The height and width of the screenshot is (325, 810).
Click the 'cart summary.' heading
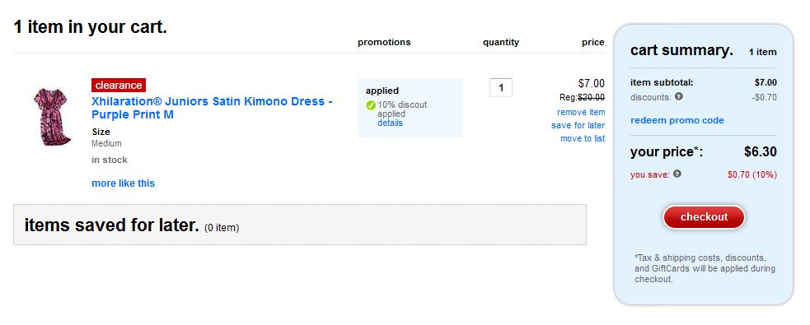[x=681, y=50]
